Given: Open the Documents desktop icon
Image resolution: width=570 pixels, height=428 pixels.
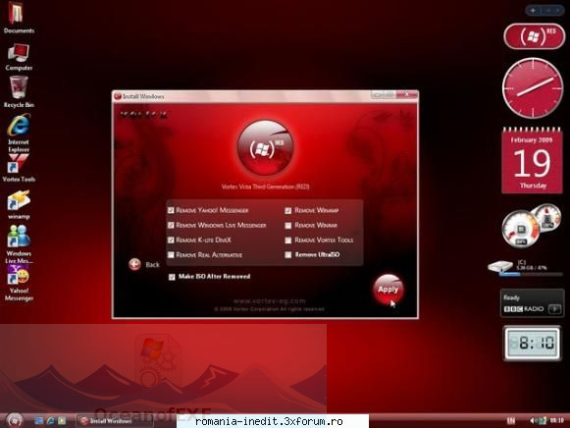Looking at the screenshot, I should coord(18,18).
